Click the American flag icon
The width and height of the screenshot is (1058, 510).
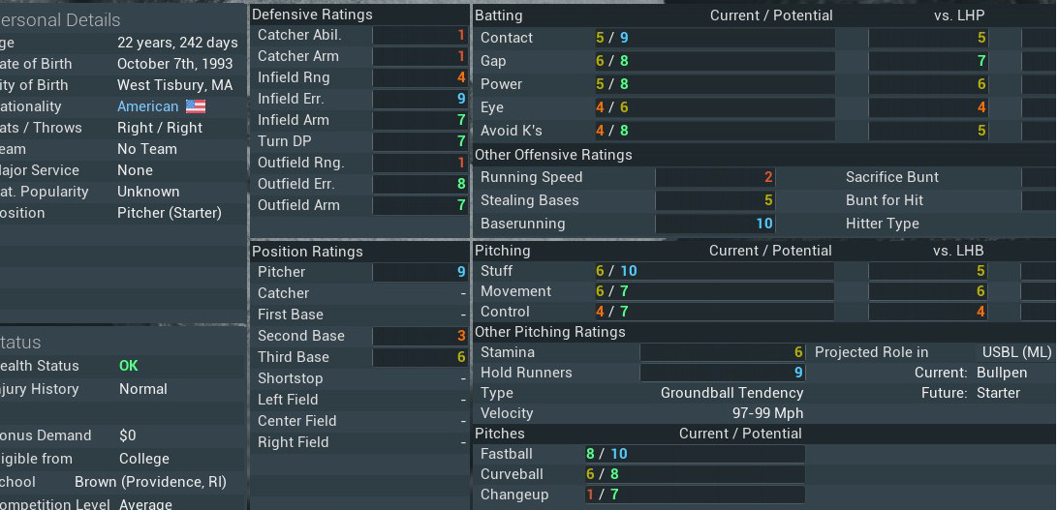click(196, 106)
